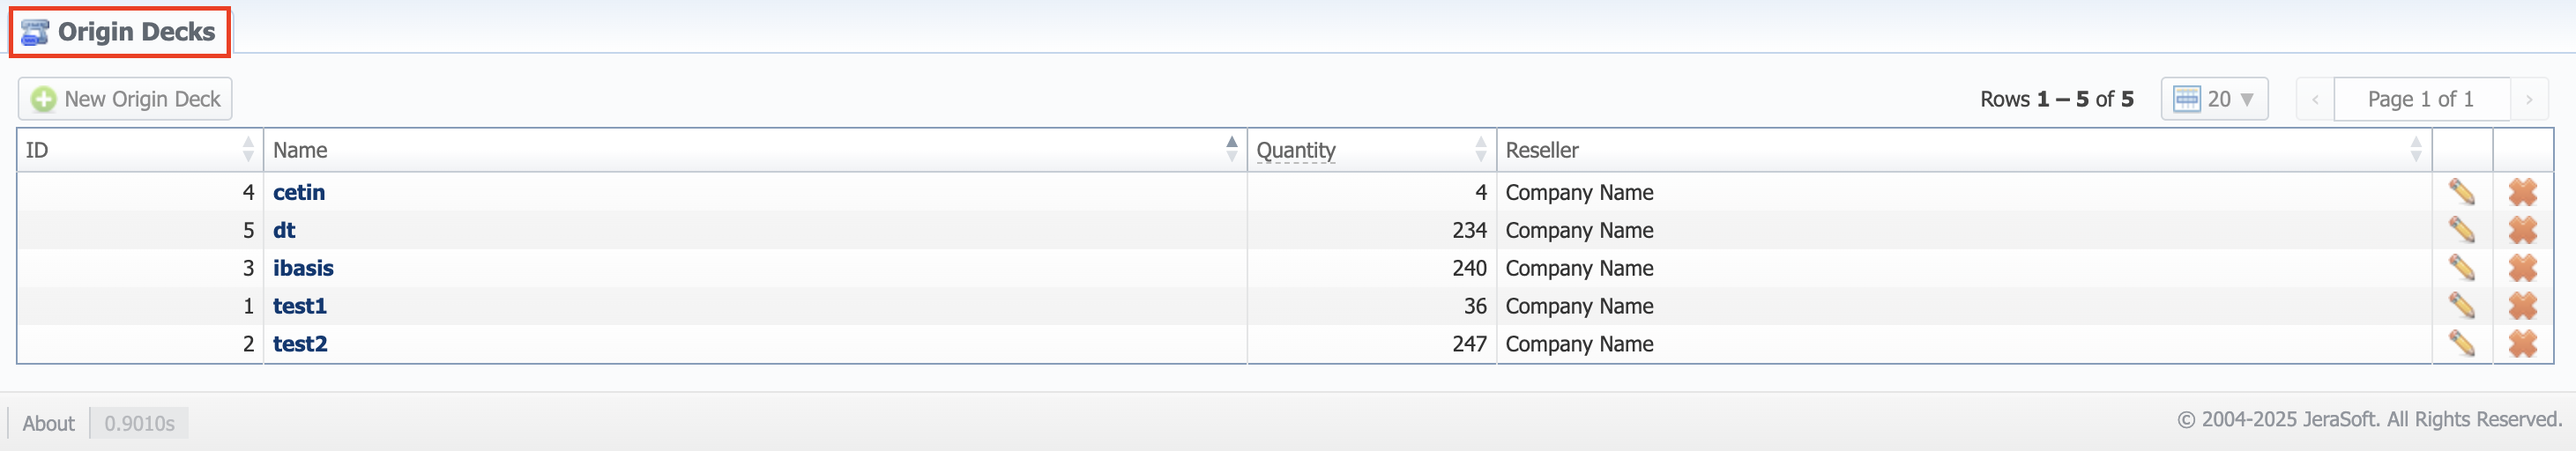This screenshot has width=2576, height=451.
Task: Edit the dt origin deck row
Action: tap(2461, 230)
